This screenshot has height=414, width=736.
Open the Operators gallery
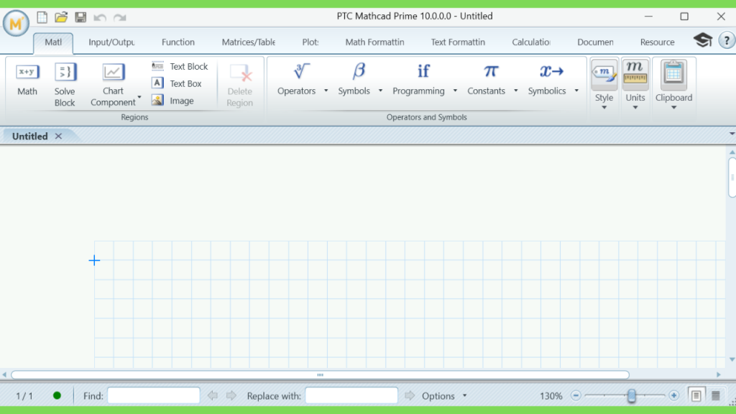[297, 80]
